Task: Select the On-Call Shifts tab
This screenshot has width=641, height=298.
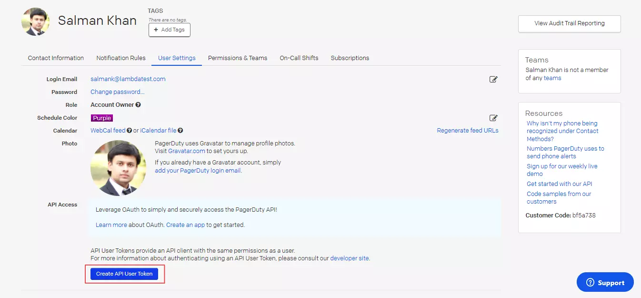Action: 299,58
